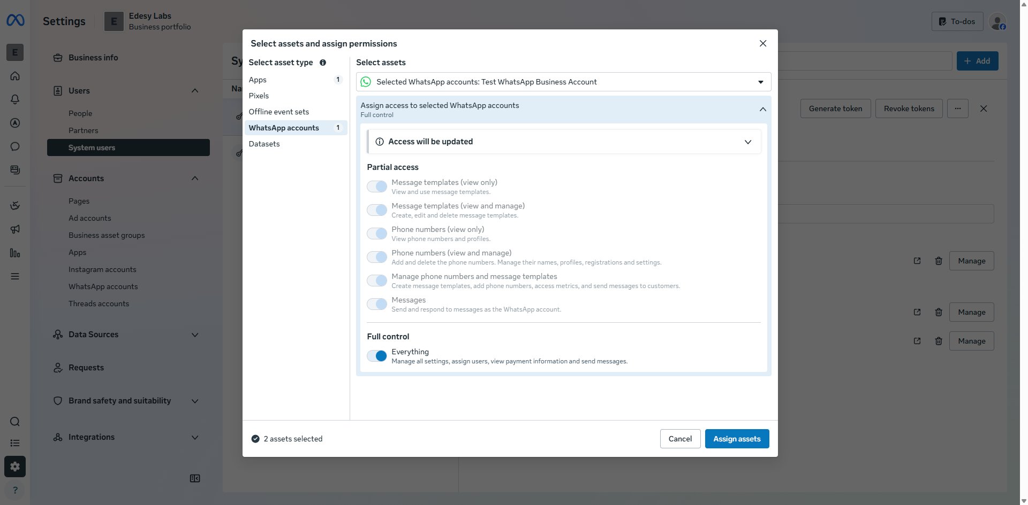Toggle Manage phone numbers and message templates

pyautogui.click(x=377, y=281)
